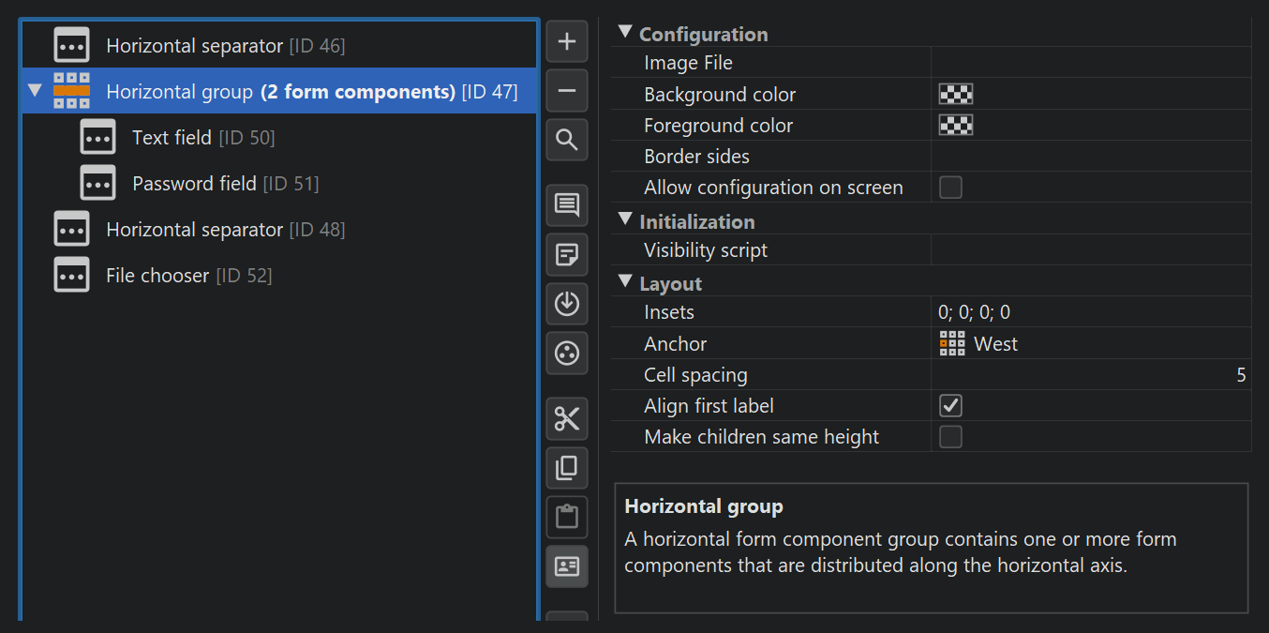Click the copy icon in toolbar

(x=567, y=468)
